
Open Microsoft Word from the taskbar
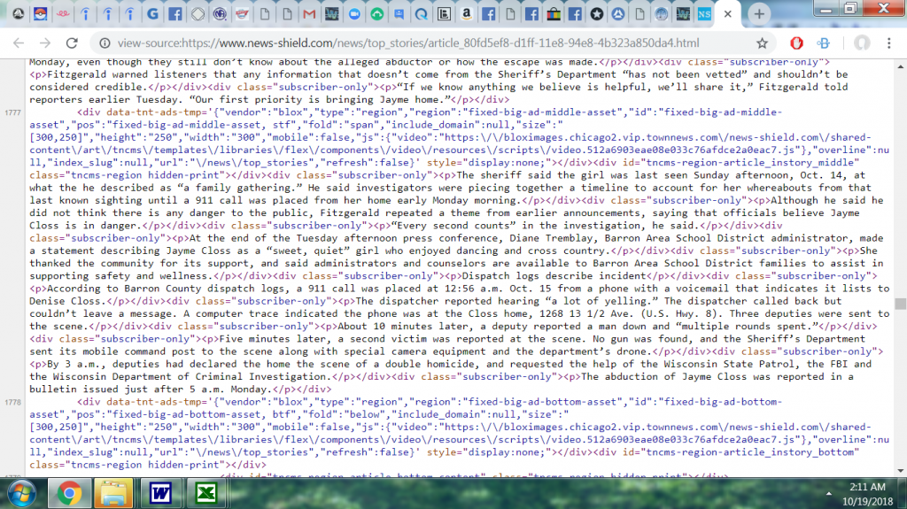[x=160, y=491]
